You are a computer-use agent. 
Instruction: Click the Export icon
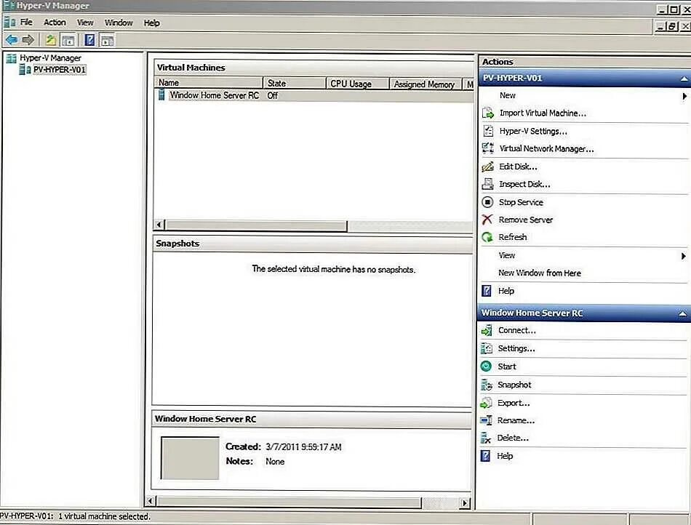tap(486, 403)
